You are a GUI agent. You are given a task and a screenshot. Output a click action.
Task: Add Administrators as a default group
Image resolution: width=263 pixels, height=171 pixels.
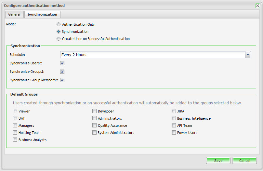click(95, 118)
